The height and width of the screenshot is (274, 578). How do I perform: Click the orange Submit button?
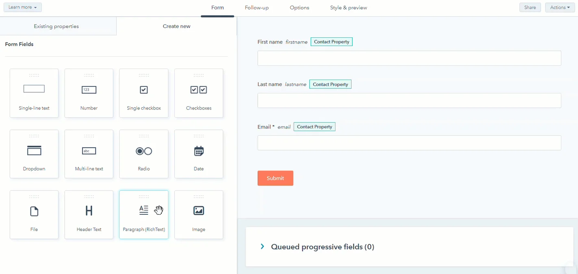275,178
